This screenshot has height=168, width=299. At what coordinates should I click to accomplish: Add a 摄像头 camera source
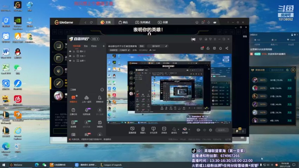tap(143, 130)
